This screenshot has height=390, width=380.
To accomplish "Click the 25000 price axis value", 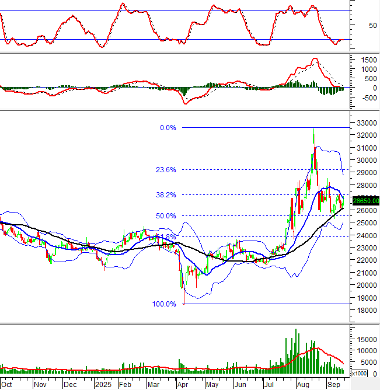I will tap(367, 223).
